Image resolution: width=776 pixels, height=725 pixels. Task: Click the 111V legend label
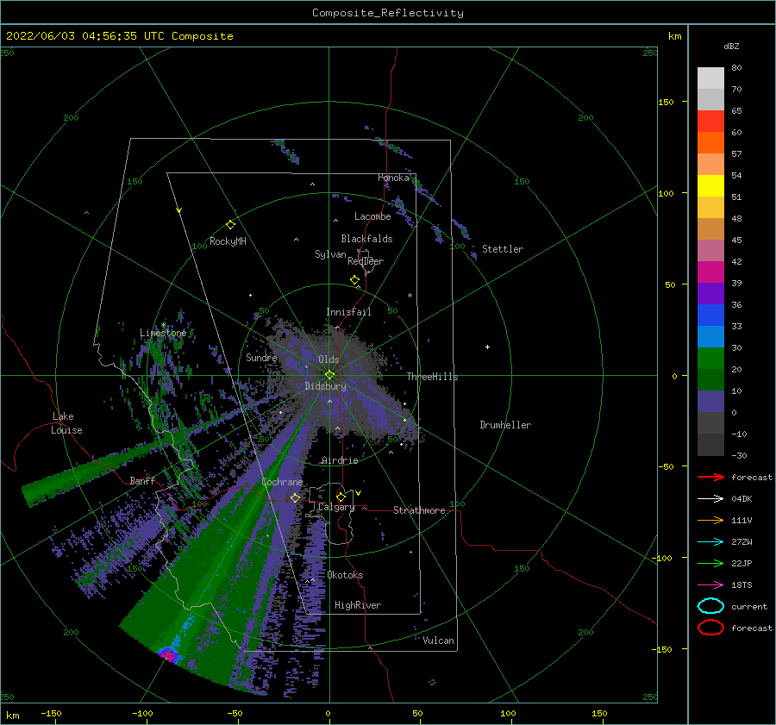tap(742, 520)
